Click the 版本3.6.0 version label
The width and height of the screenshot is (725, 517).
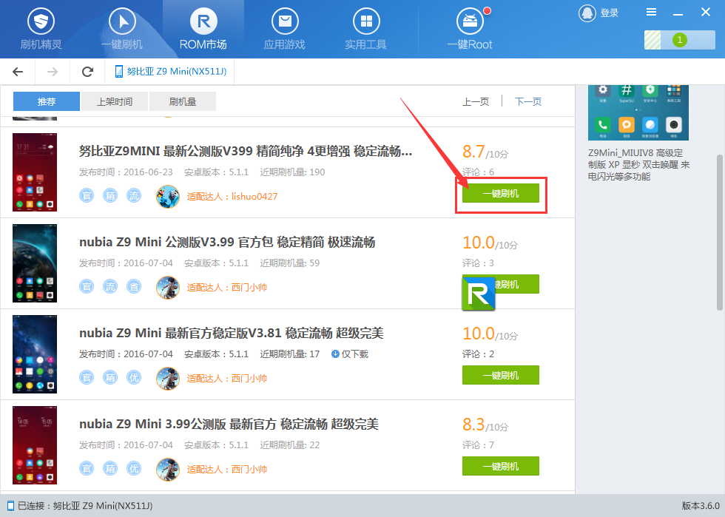pos(700,506)
